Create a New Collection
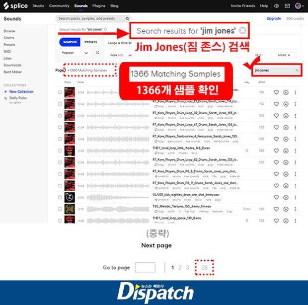308x305 pixels. click(19, 91)
